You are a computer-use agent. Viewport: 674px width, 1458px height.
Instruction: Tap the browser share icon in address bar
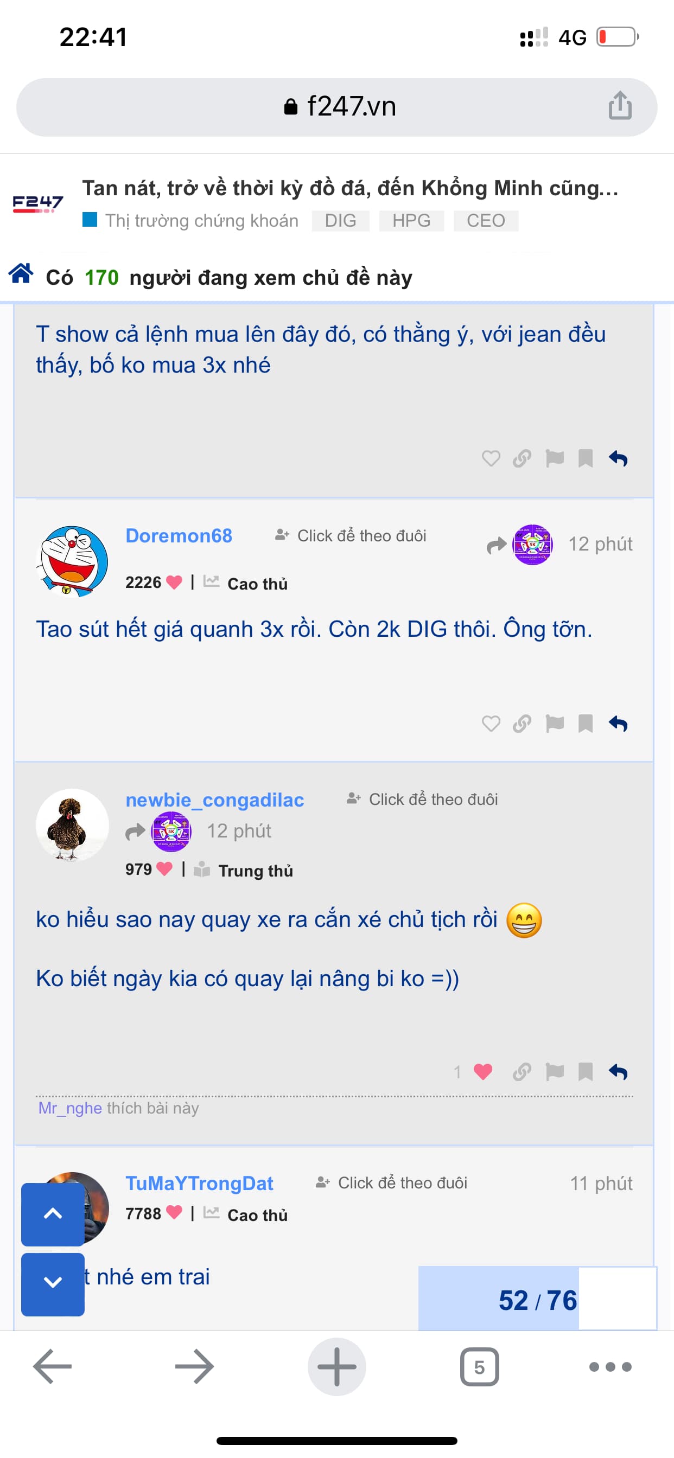(x=620, y=106)
